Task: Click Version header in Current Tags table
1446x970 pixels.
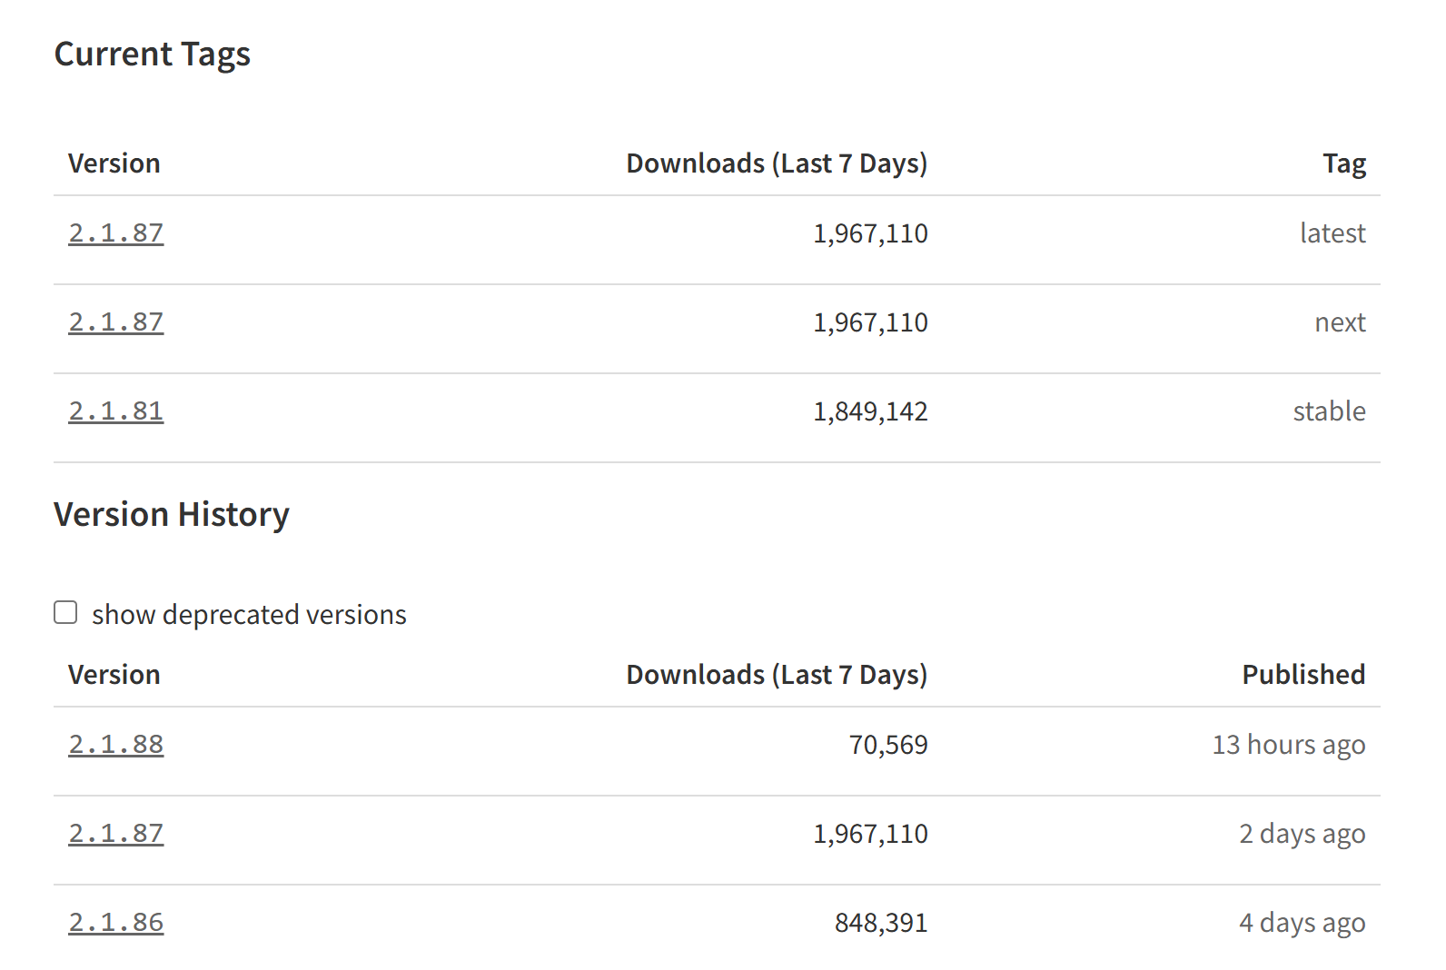Action: point(114,163)
